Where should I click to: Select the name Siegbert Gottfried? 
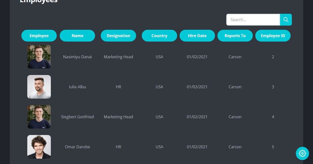click(77, 117)
